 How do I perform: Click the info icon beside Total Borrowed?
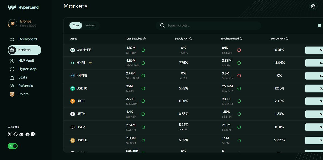[x=241, y=39]
